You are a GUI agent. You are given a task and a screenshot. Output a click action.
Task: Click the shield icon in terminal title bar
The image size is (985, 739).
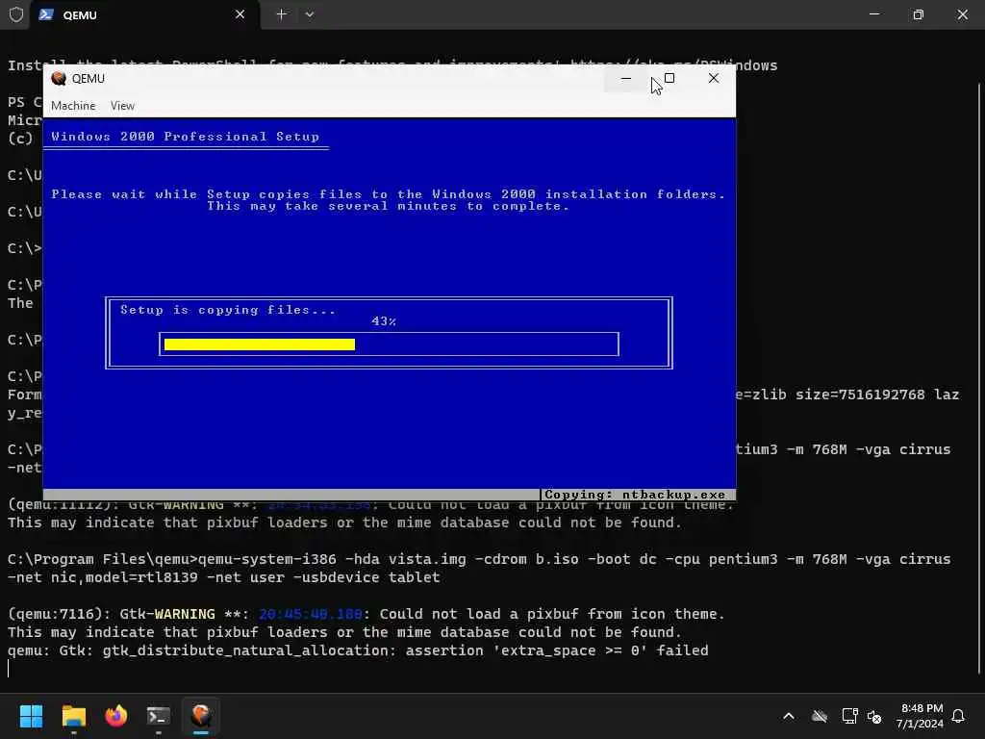16,14
